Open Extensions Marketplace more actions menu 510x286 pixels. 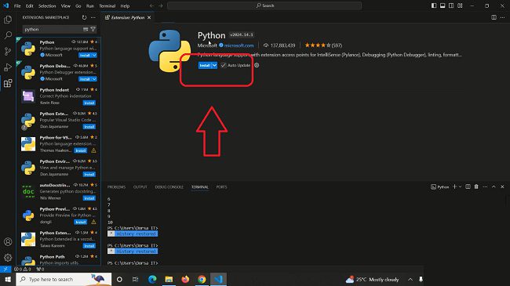pos(93,17)
